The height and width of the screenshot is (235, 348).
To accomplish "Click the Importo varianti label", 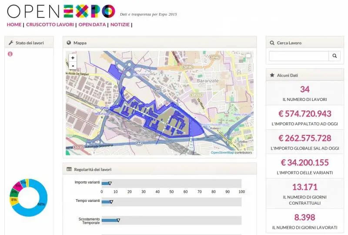I will click(x=87, y=182).
